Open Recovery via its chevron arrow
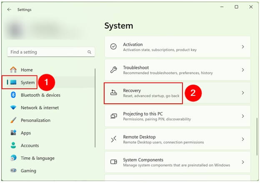The image size is (260, 183). [x=243, y=93]
